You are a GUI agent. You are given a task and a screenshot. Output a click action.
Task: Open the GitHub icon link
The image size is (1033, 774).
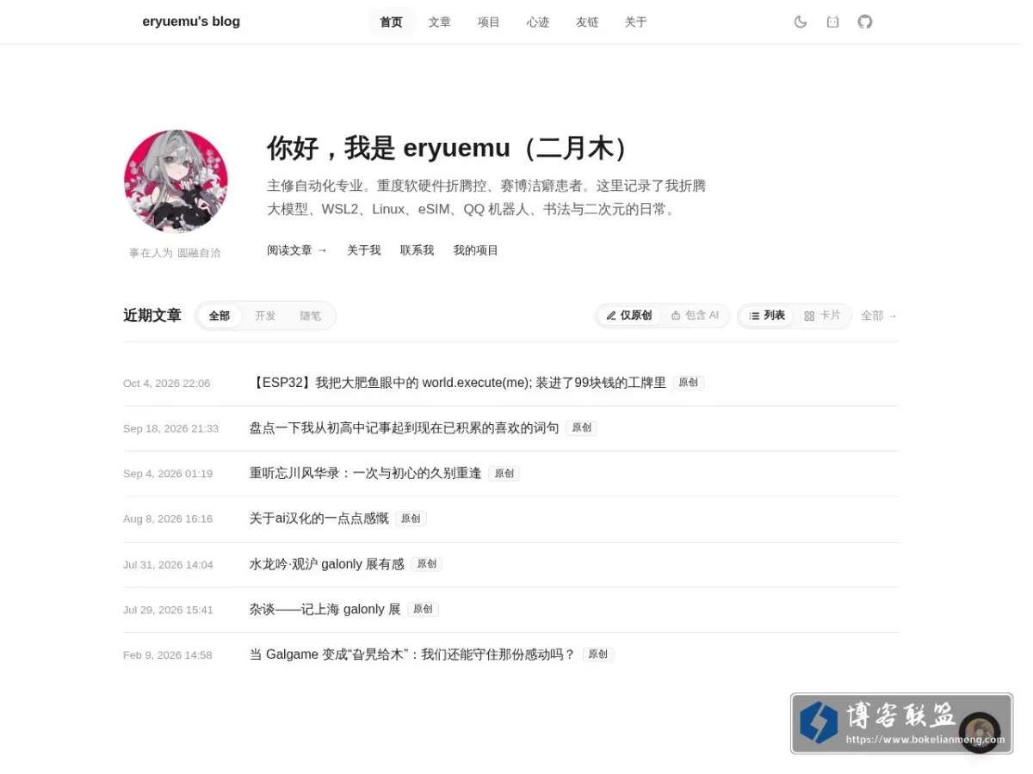[865, 21]
